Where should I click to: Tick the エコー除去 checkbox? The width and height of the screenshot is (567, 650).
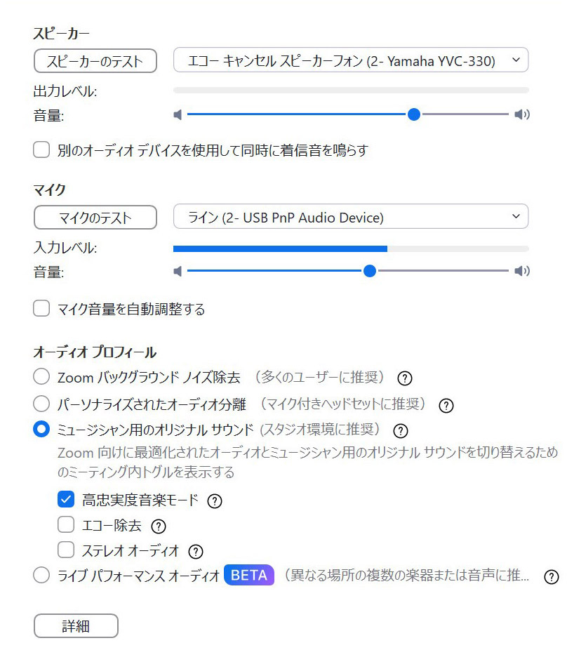[x=66, y=525]
